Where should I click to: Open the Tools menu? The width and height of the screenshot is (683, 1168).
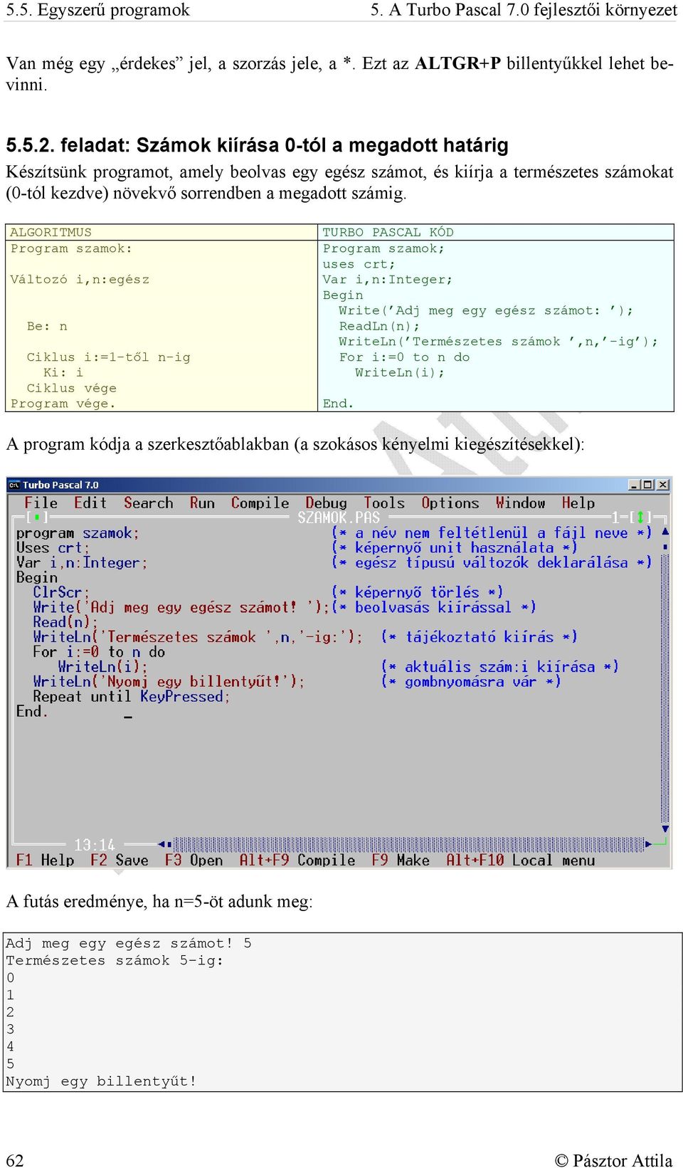(384, 503)
